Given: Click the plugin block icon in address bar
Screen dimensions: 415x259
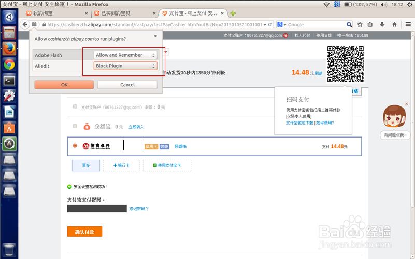Looking at the screenshot, I should click(x=34, y=24).
